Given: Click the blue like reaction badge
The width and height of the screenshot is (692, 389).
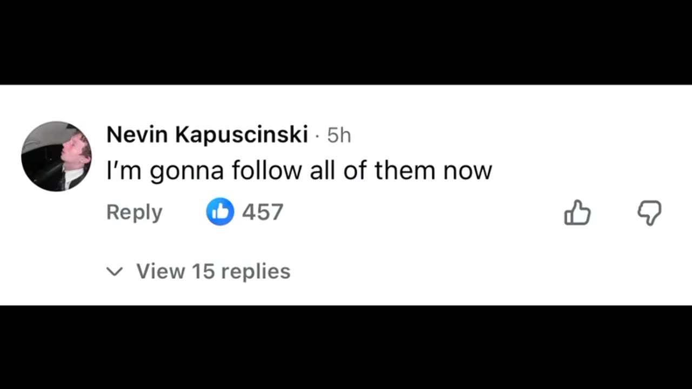Looking at the screenshot, I should (220, 212).
